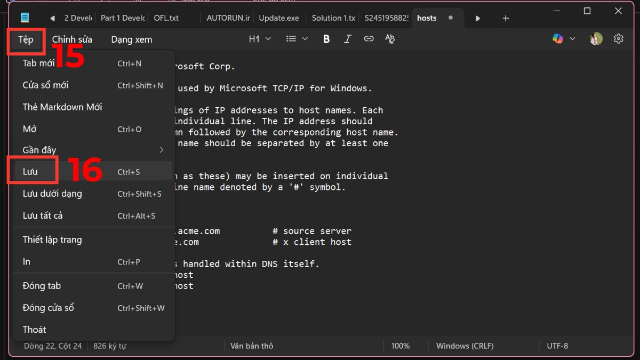This screenshot has height=360, width=640.
Task: Toggle italic text formatting
Action: [348, 39]
